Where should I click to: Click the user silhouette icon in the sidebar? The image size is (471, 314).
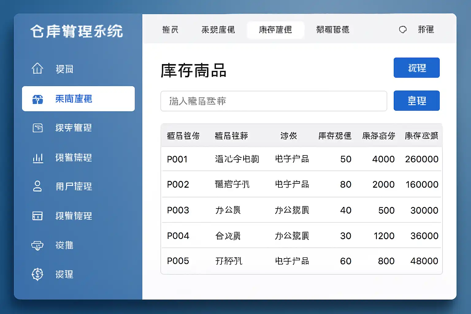[x=37, y=186]
